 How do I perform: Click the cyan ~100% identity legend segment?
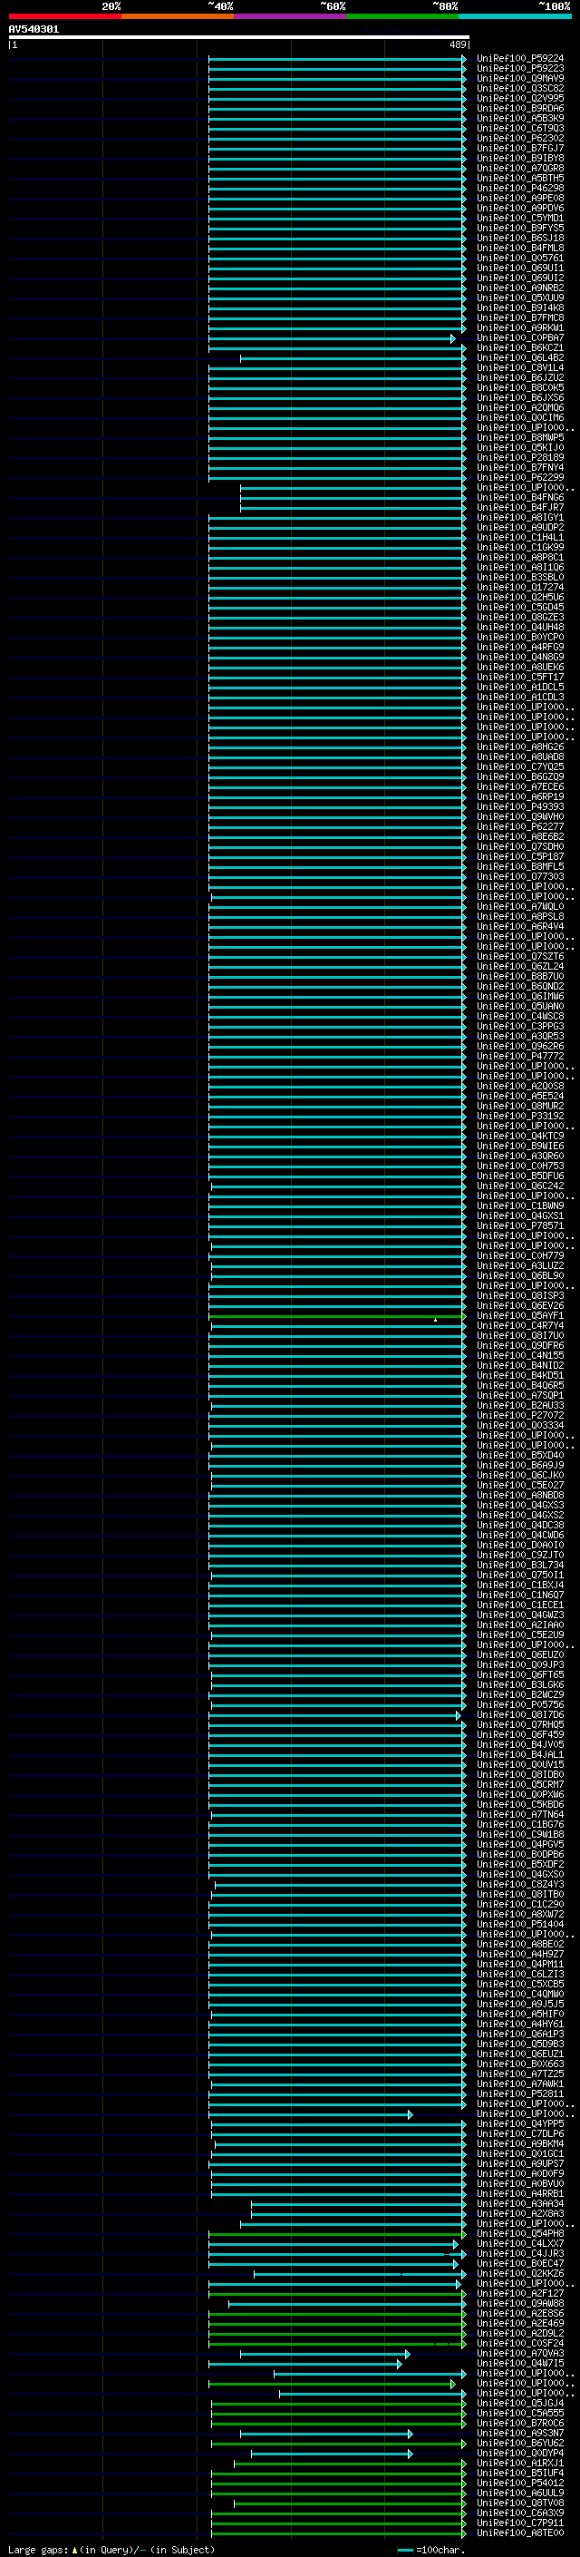pyautogui.click(x=515, y=16)
